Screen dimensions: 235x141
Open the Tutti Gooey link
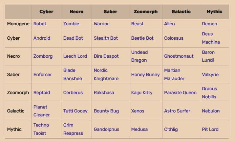click(x=75, y=111)
